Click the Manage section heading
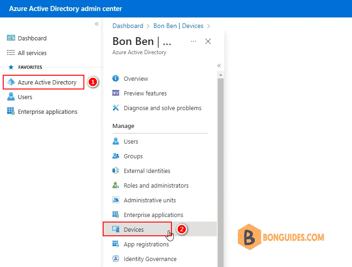 coord(123,126)
